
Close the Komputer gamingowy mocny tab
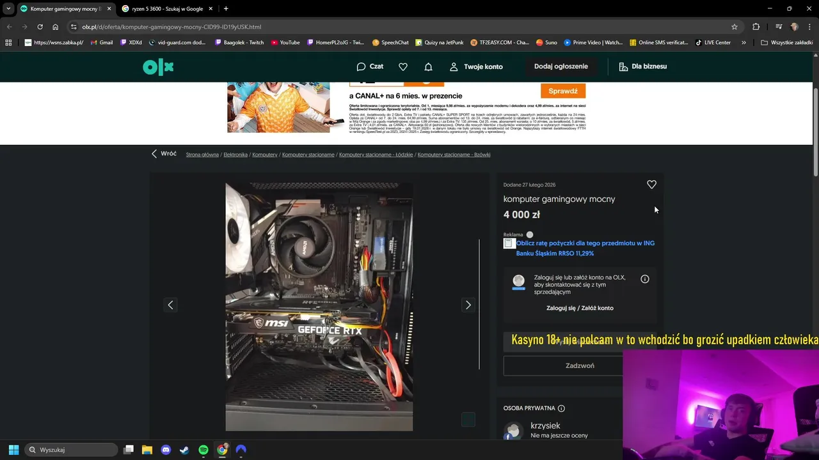pyautogui.click(x=108, y=9)
